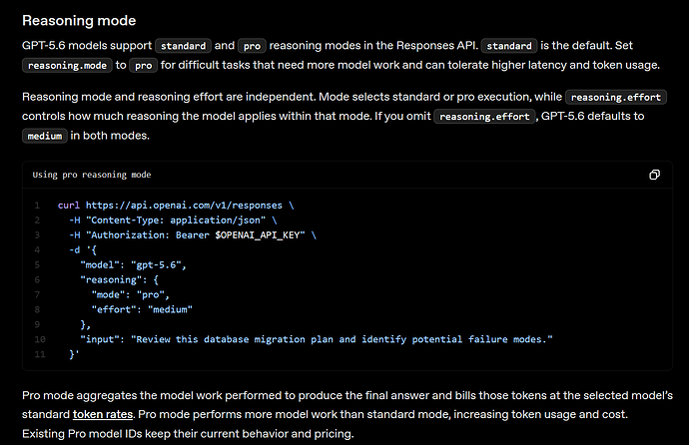The image size is (689, 445).
Task: Click the standard chip before 'is the default'
Action: click(x=509, y=46)
